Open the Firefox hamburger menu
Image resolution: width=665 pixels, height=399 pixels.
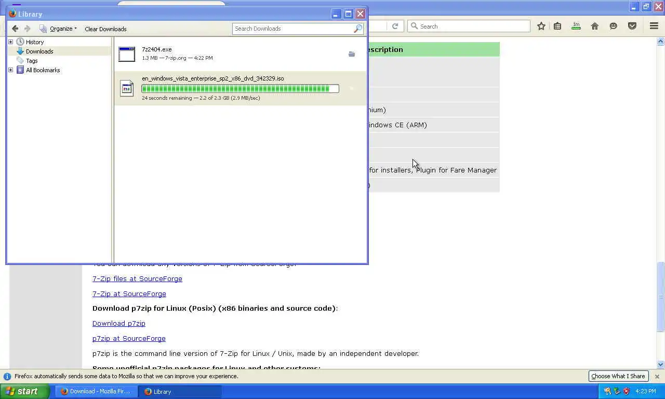(x=654, y=26)
